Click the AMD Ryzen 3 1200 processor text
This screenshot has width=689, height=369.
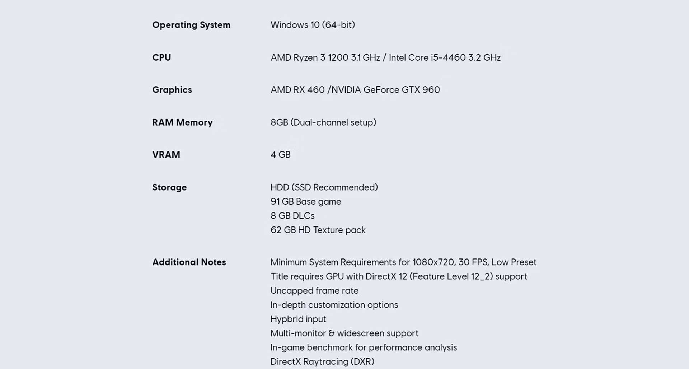pyautogui.click(x=325, y=57)
